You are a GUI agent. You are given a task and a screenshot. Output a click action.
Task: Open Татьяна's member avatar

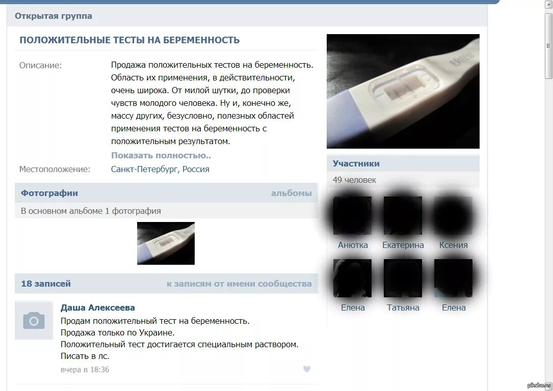403,278
